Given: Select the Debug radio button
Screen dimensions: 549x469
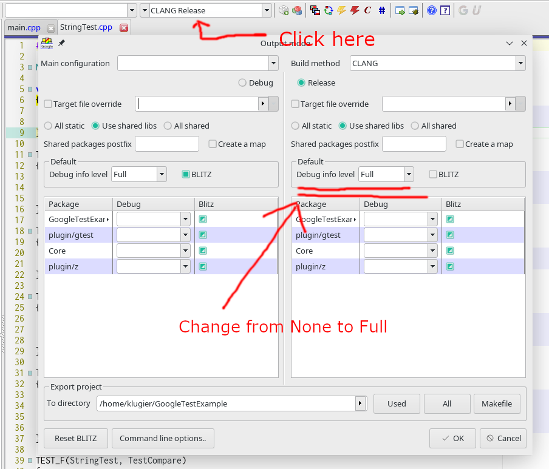Looking at the screenshot, I should coord(242,83).
